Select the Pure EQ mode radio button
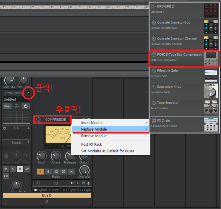The height and width of the screenshot is (209, 221). 50,190
